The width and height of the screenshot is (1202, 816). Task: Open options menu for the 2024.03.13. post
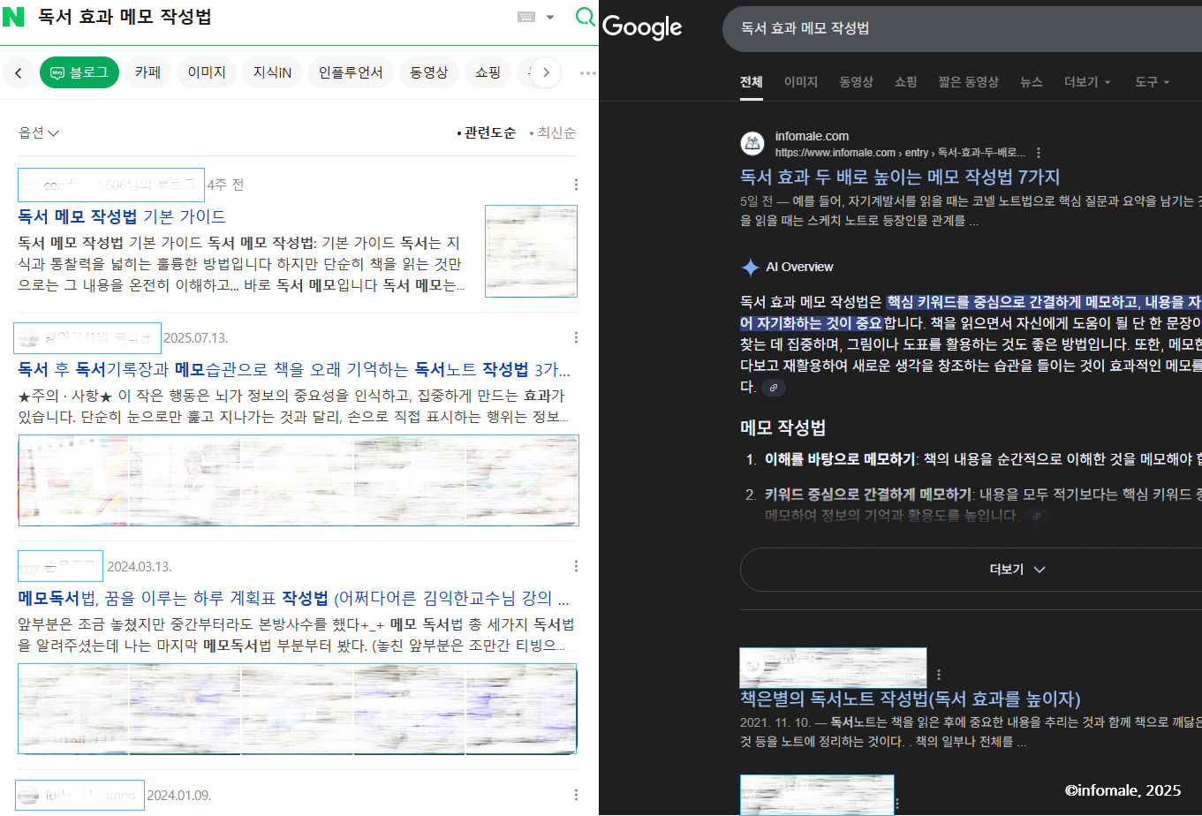576,566
